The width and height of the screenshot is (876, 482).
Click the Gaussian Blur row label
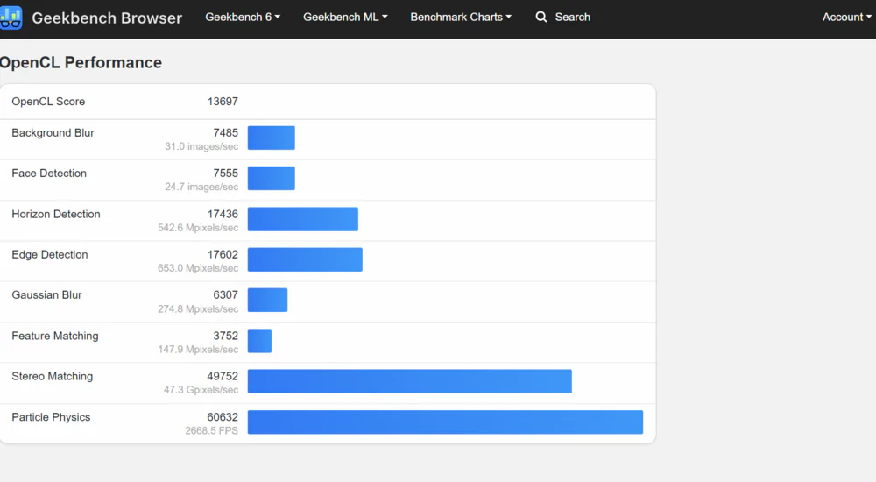point(47,294)
